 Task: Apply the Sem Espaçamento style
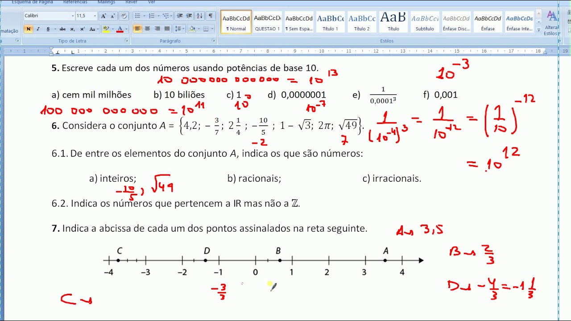299,22
